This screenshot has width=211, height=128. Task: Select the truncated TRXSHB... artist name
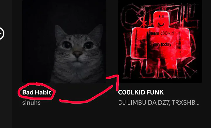click(186, 103)
